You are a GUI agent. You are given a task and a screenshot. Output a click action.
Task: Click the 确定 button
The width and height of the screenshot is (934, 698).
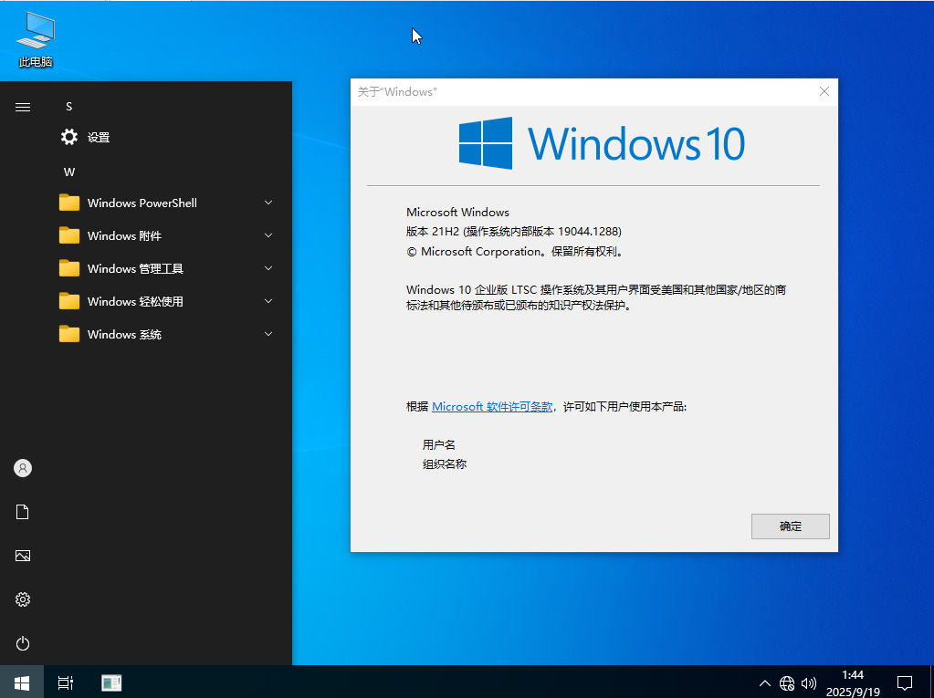pyautogui.click(x=790, y=526)
